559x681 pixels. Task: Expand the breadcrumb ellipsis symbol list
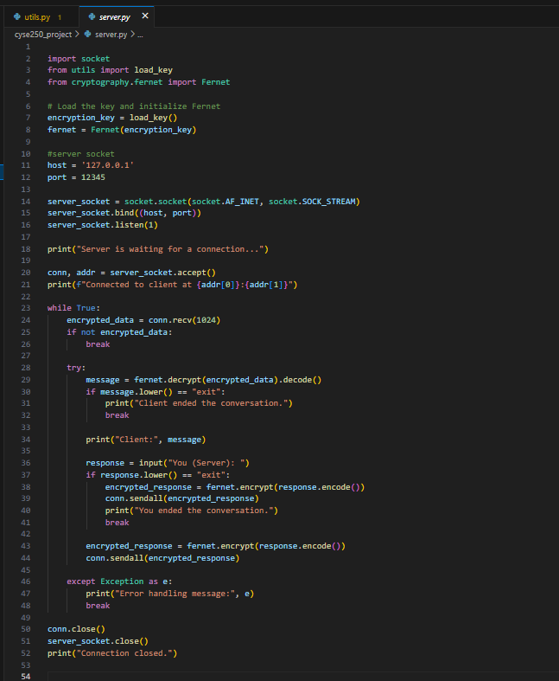pos(141,34)
